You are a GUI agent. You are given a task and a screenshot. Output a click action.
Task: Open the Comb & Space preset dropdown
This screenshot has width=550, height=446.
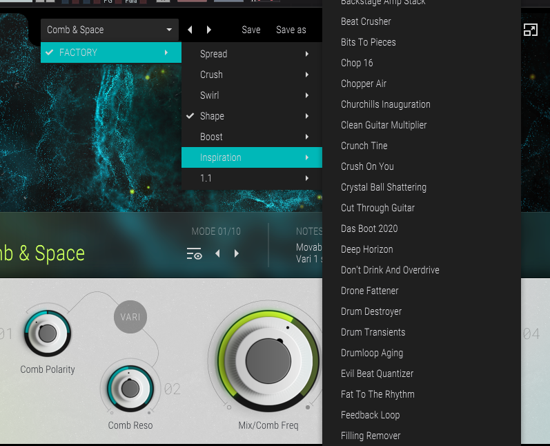[110, 30]
